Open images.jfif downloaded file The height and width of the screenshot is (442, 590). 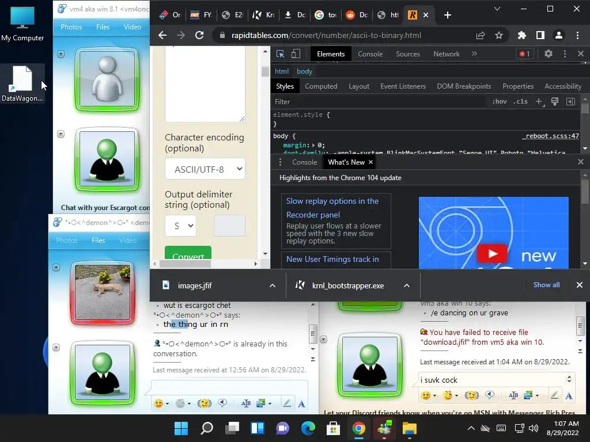pos(195,285)
